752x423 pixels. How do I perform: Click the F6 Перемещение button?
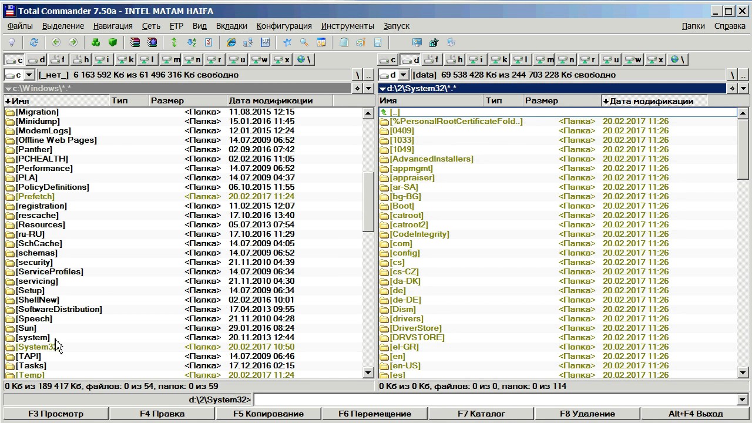click(x=375, y=414)
